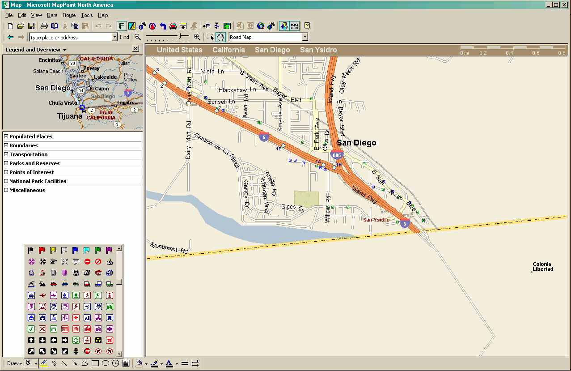Viewport: 571px width, 371px height.
Task: Open the Legend and Overview dropdown arrow
Action: click(64, 50)
